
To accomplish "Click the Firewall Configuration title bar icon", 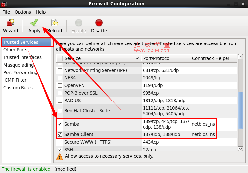I will click(4, 4).
